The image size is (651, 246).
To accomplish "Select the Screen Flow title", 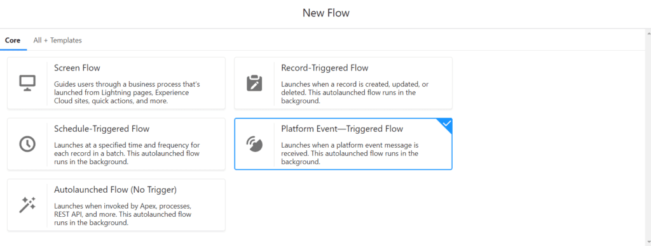I will tap(77, 68).
